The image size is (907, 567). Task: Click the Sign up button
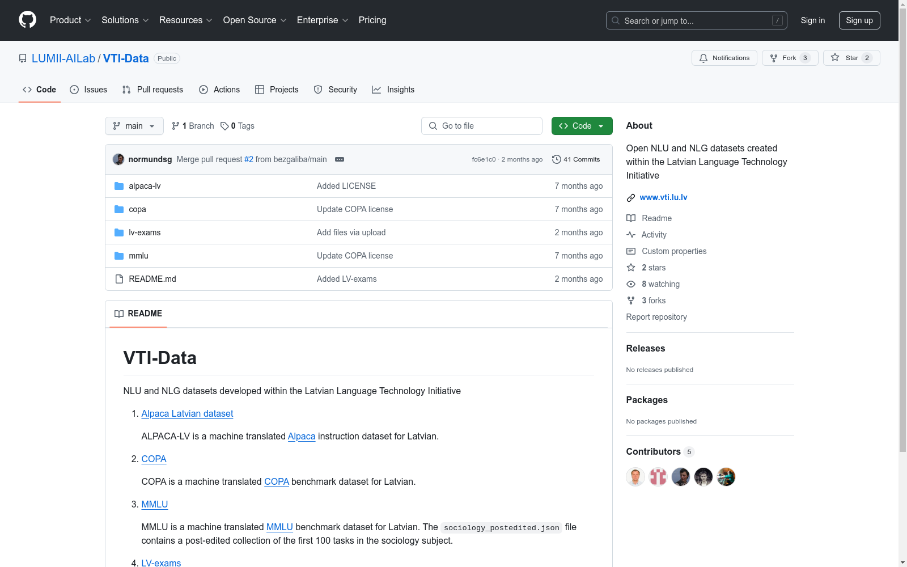point(859,20)
